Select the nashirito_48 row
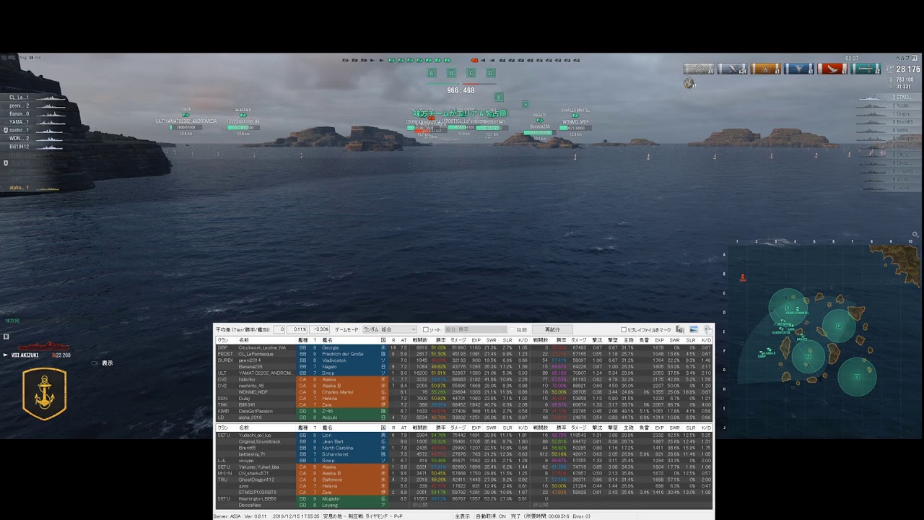Viewport: 924px width, 520px height. click(464, 386)
